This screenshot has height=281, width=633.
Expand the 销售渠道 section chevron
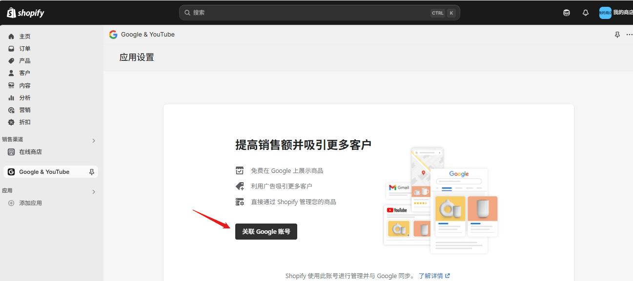pos(94,141)
